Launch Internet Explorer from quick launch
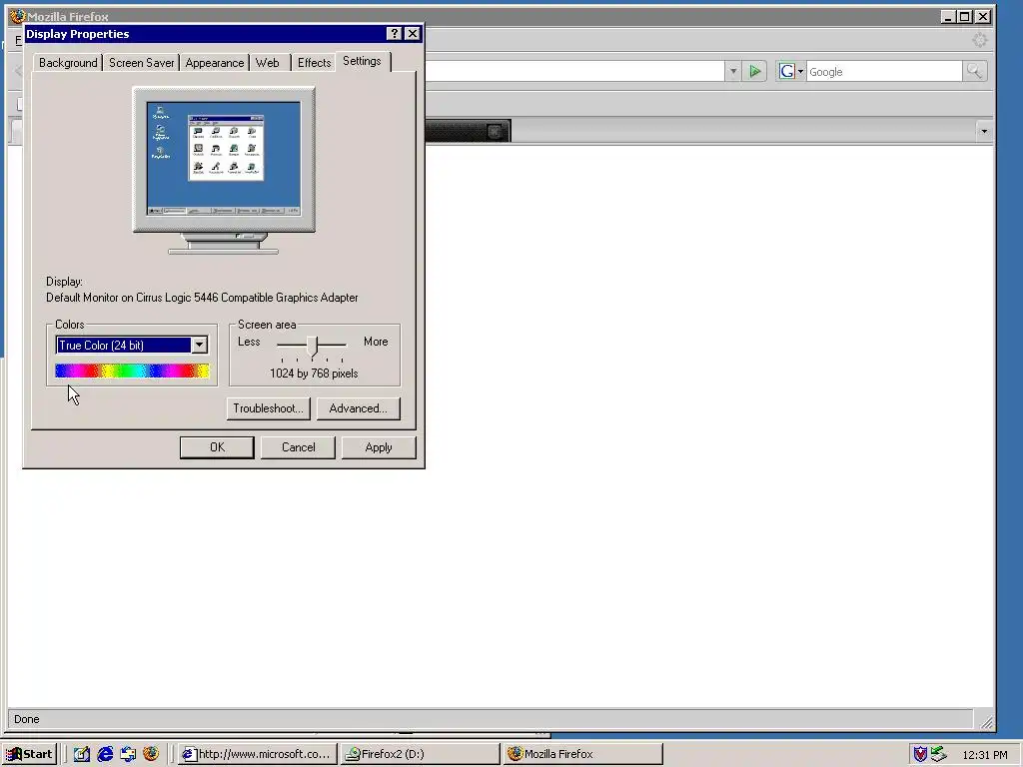 104,754
